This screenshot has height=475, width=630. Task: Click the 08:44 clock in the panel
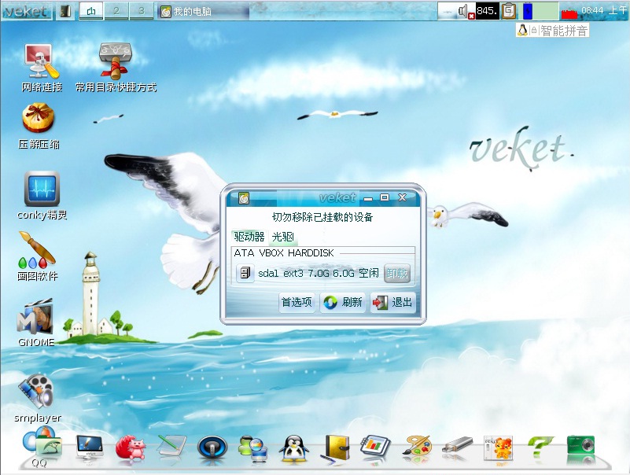click(604, 11)
